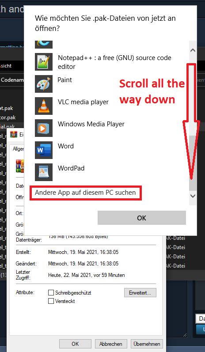Image resolution: width=205 pixels, height=352 pixels.
Task: Click the WinRAR icon in properties title bar
Action: coord(14,134)
